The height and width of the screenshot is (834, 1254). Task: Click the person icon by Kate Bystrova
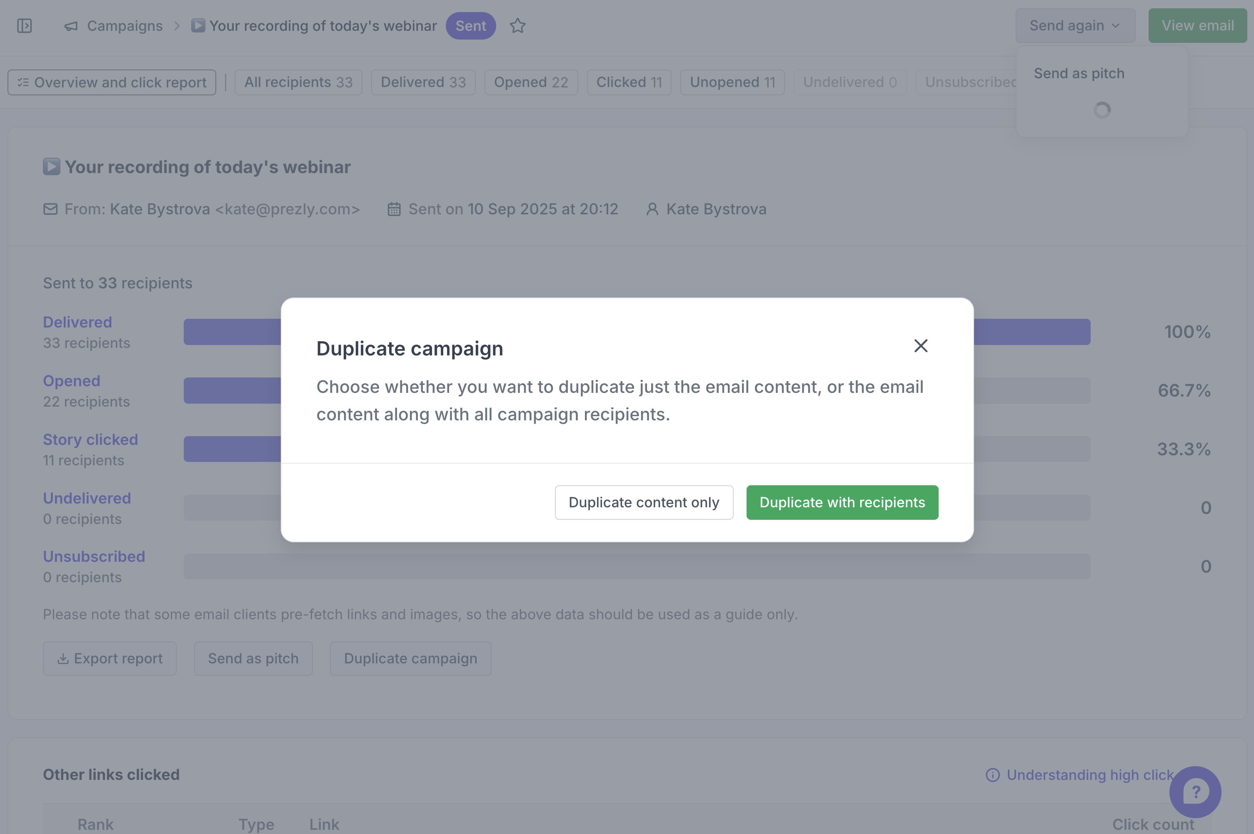pyautogui.click(x=652, y=209)
